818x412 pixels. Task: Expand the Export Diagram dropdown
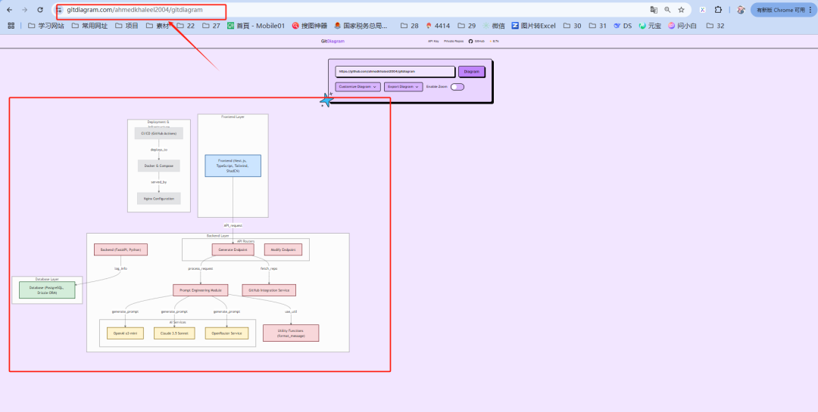(403, 87)
